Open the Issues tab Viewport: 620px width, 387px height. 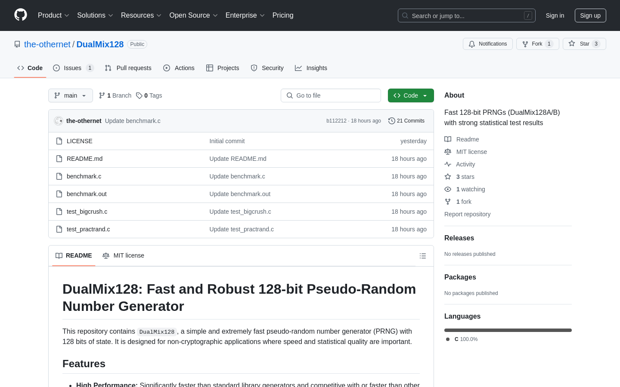point(73,68)
